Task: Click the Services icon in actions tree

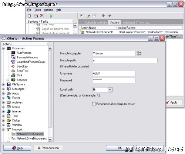Action: coord(13,80)
